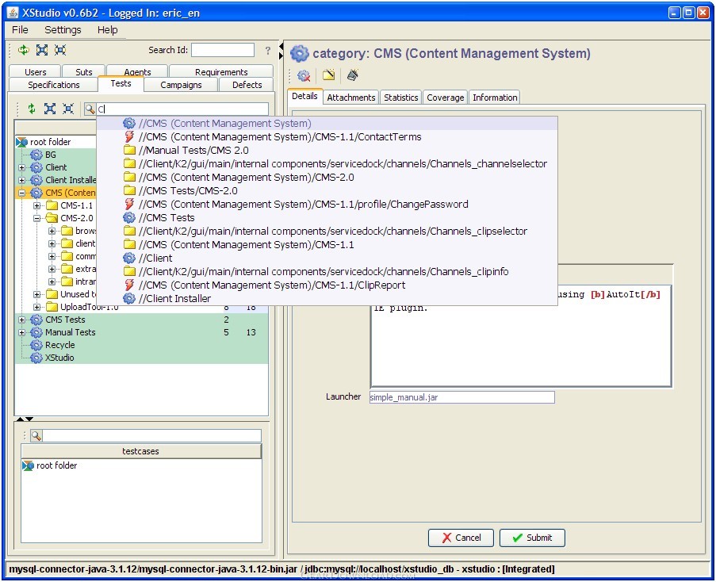
Task: Open the Attachments tab
Action: [x=350, y=98]
